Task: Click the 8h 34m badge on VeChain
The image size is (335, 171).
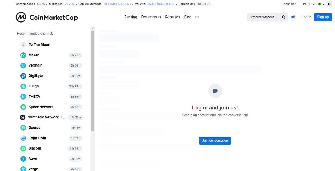Action: pyautogui.click(x=75, y=65)
